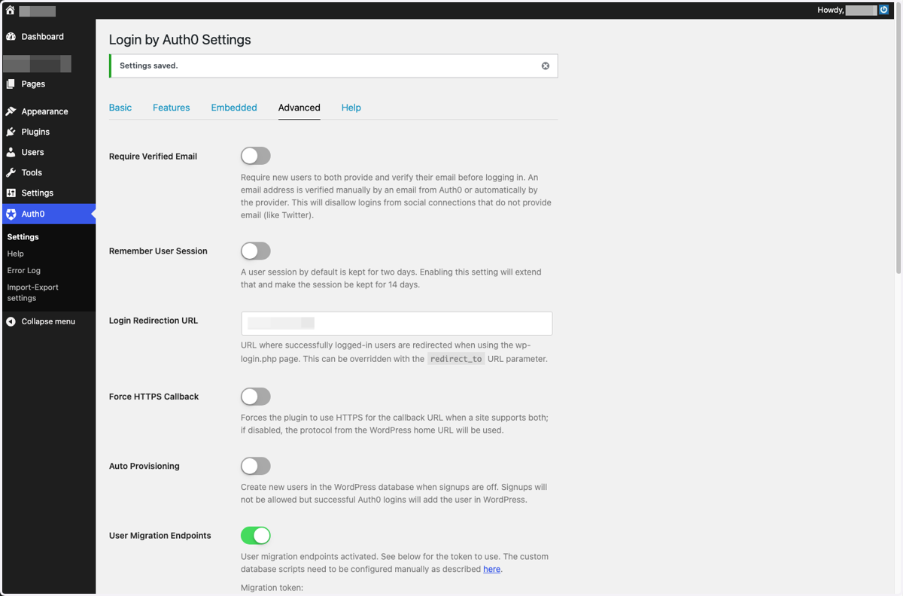This screenshot has width=903, height=596.
Task: Open Auth0 Settings submenu link
Action: 23,237
